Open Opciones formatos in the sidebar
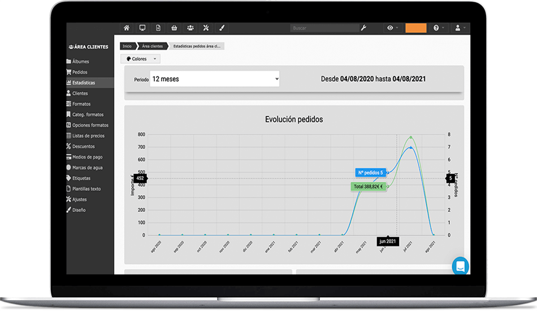537x311 pixels. [x=90, y=125]
